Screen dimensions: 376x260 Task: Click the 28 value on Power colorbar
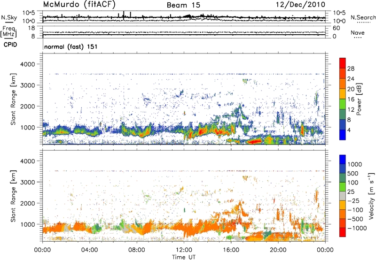coord(351,69)
